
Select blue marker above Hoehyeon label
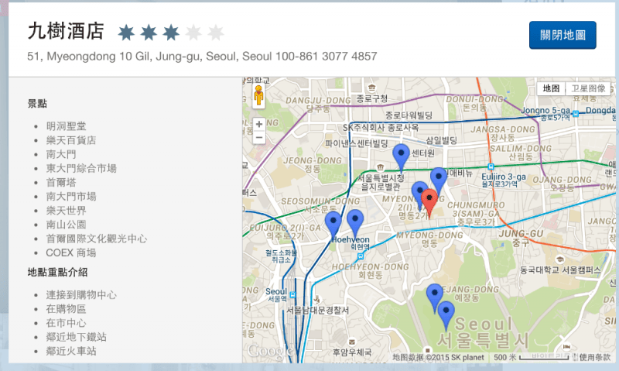pos(355,223)
